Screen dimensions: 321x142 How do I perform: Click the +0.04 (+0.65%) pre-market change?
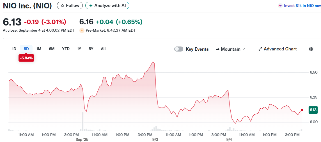tap(119, 22)
